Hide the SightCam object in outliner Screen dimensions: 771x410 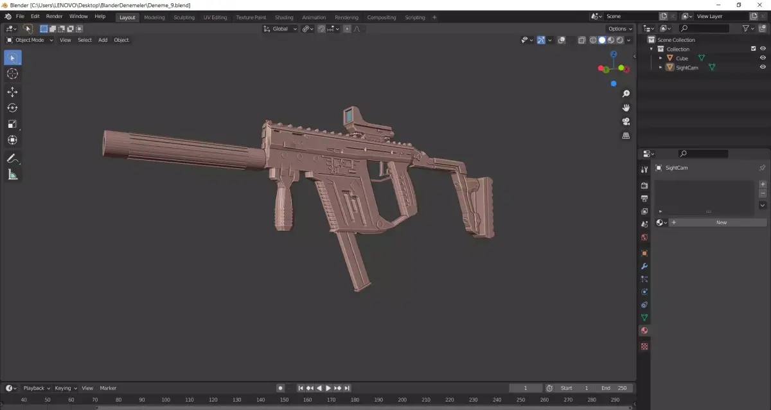tap(763, 67)
